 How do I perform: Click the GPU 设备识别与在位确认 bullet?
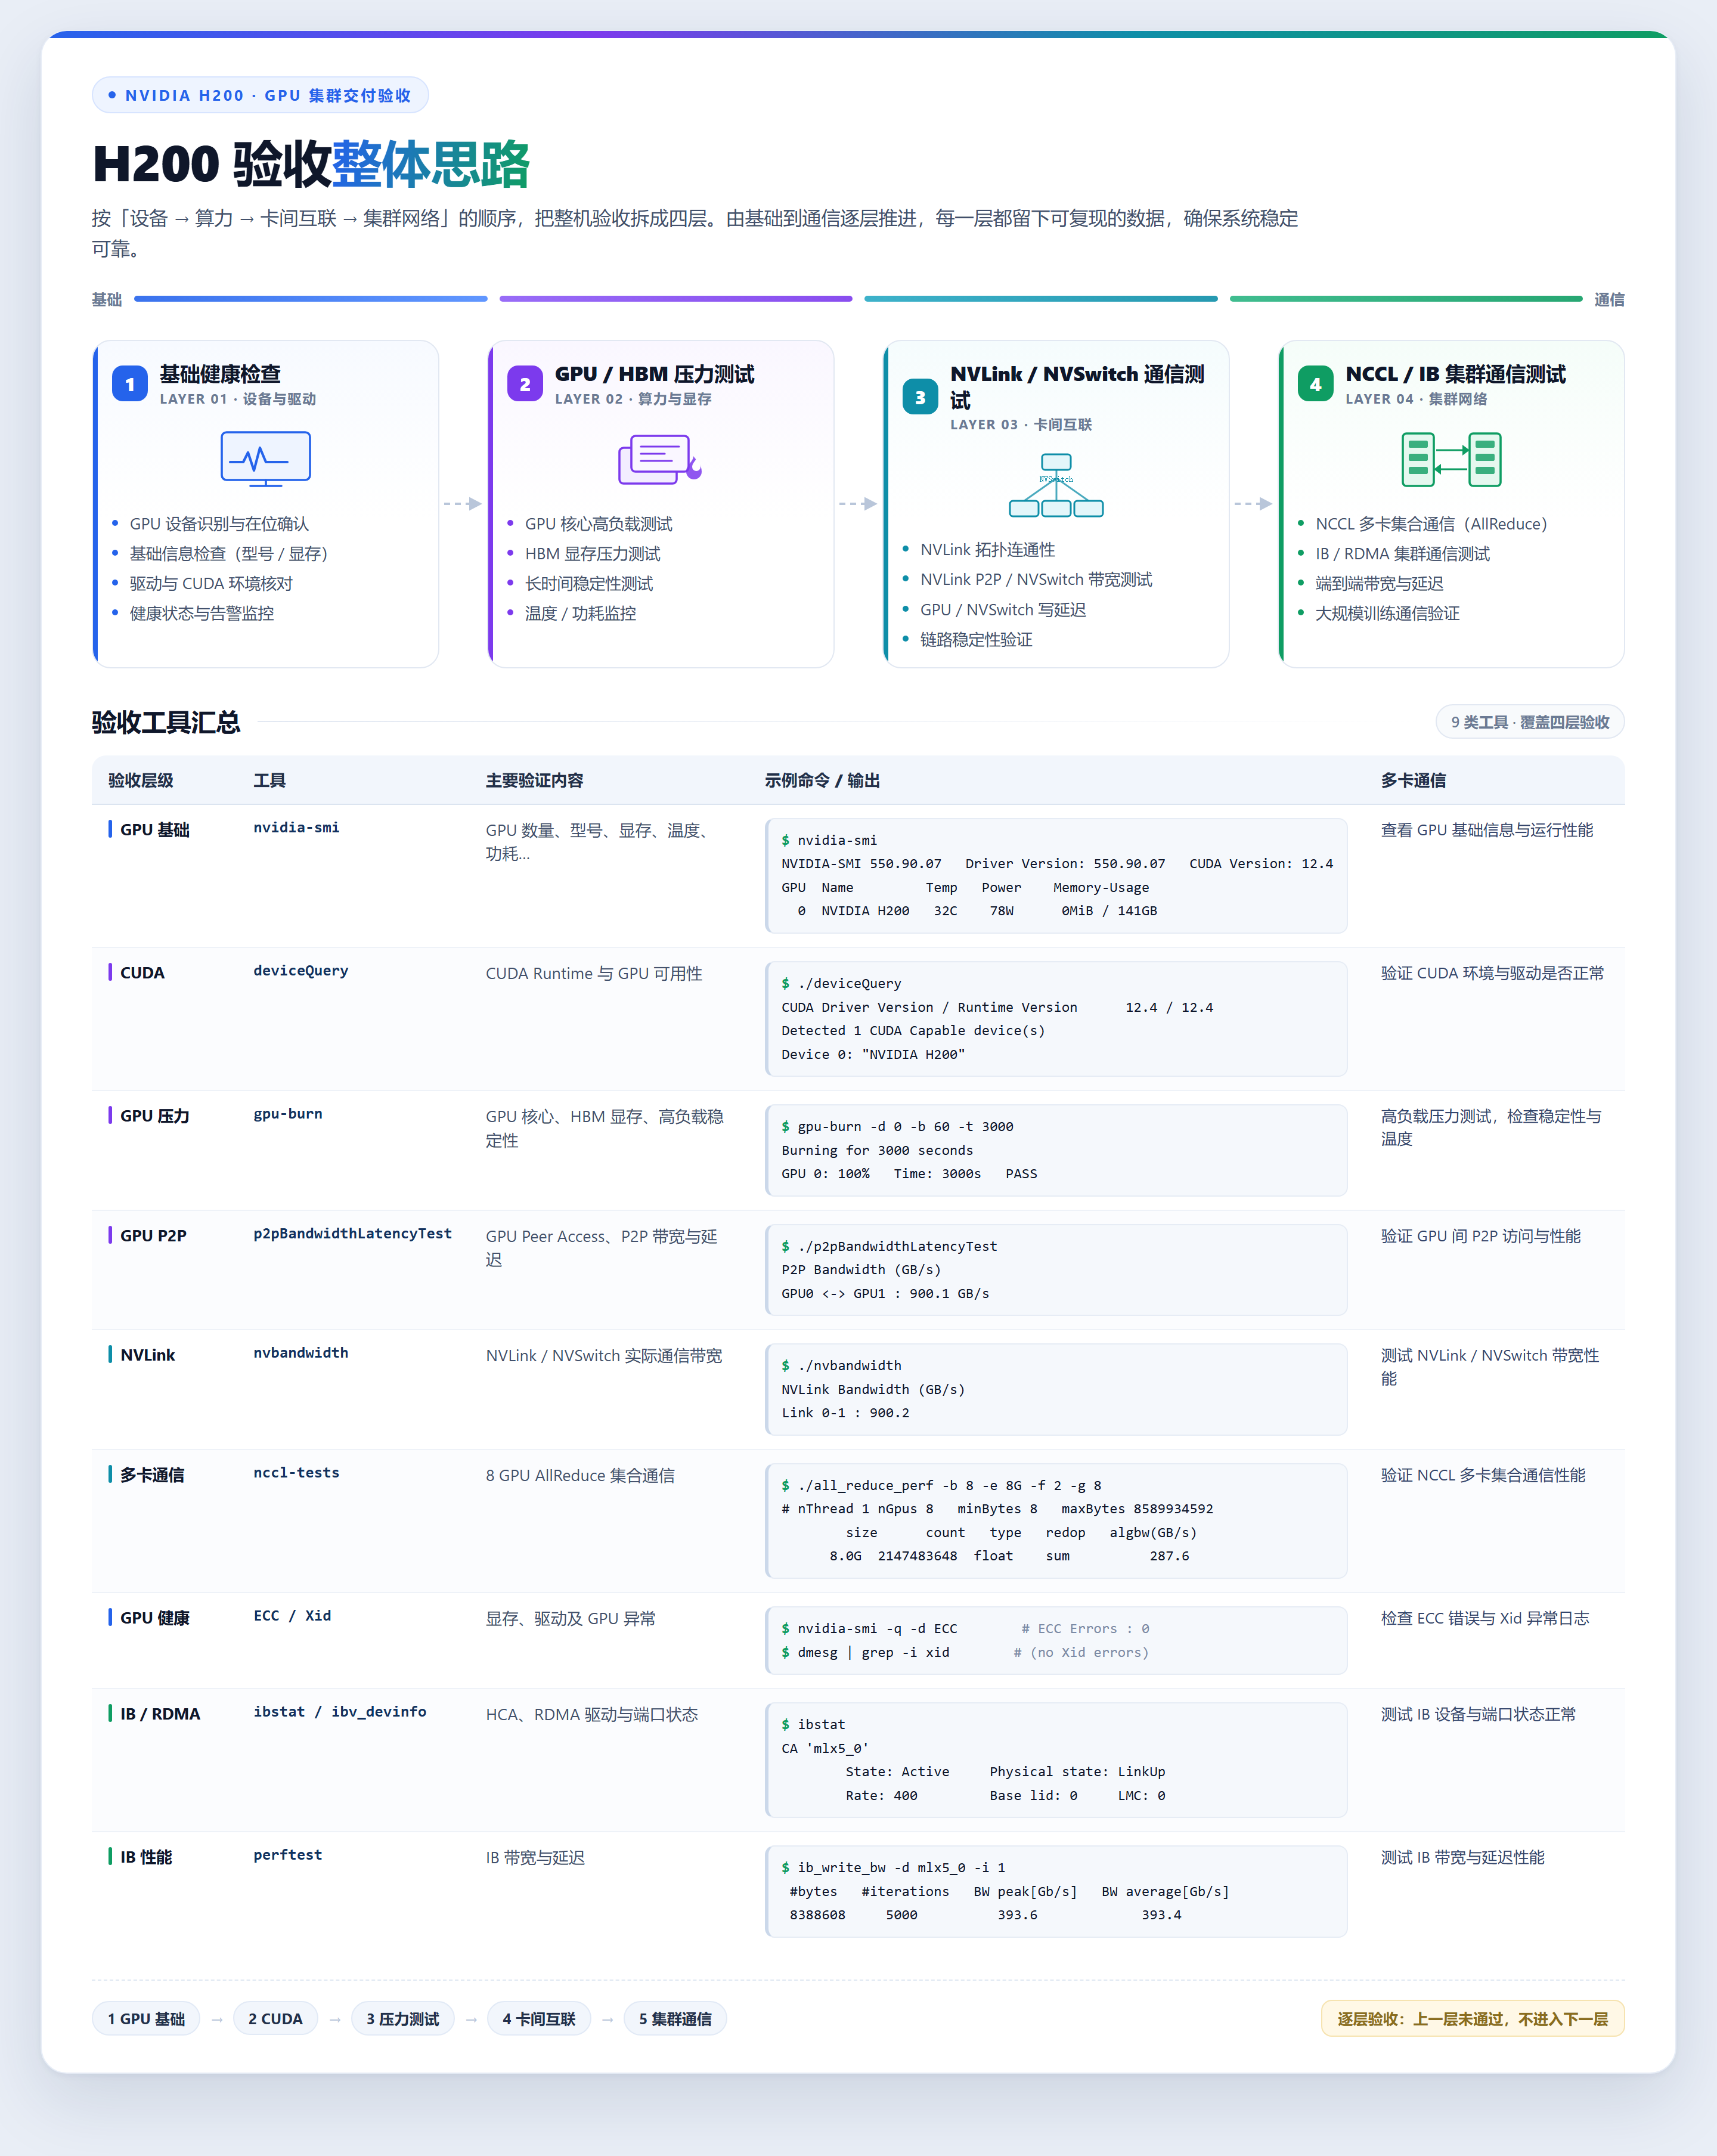219,524
